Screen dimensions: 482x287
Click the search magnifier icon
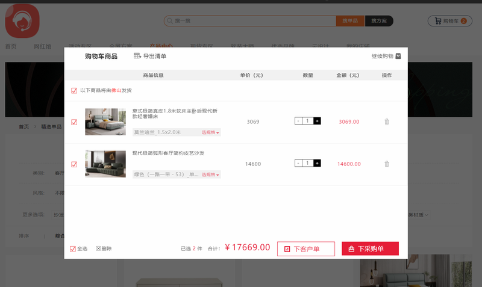(169, 21)
